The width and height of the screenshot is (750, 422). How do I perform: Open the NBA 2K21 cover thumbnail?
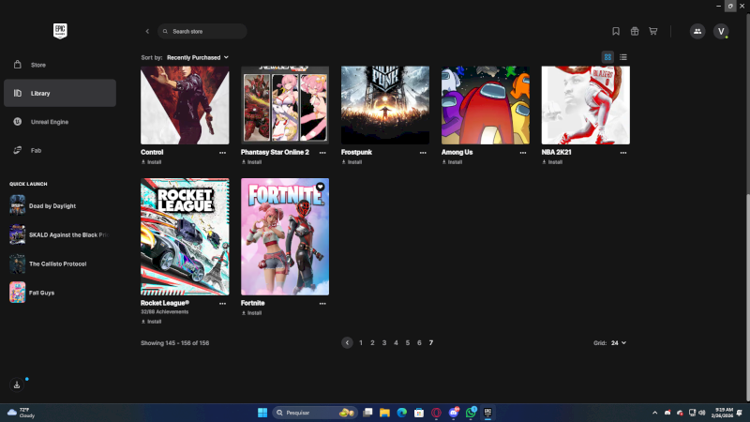[585, 105]
